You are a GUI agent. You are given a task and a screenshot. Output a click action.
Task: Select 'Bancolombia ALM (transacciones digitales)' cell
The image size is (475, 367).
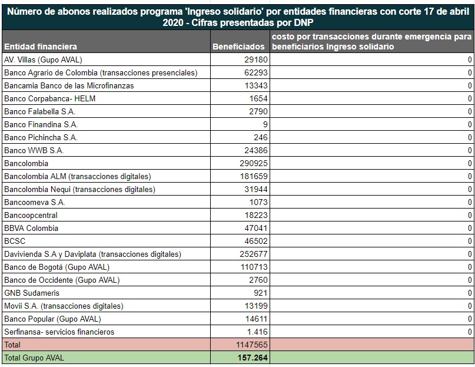106,176
